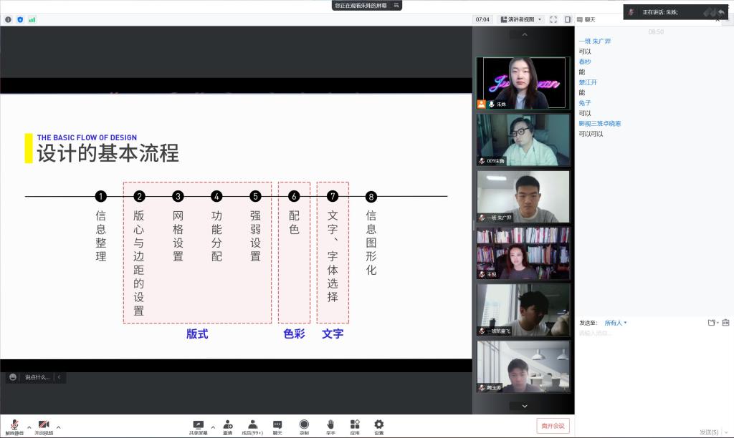Click the 发送 send button

(x=708, y=432)
